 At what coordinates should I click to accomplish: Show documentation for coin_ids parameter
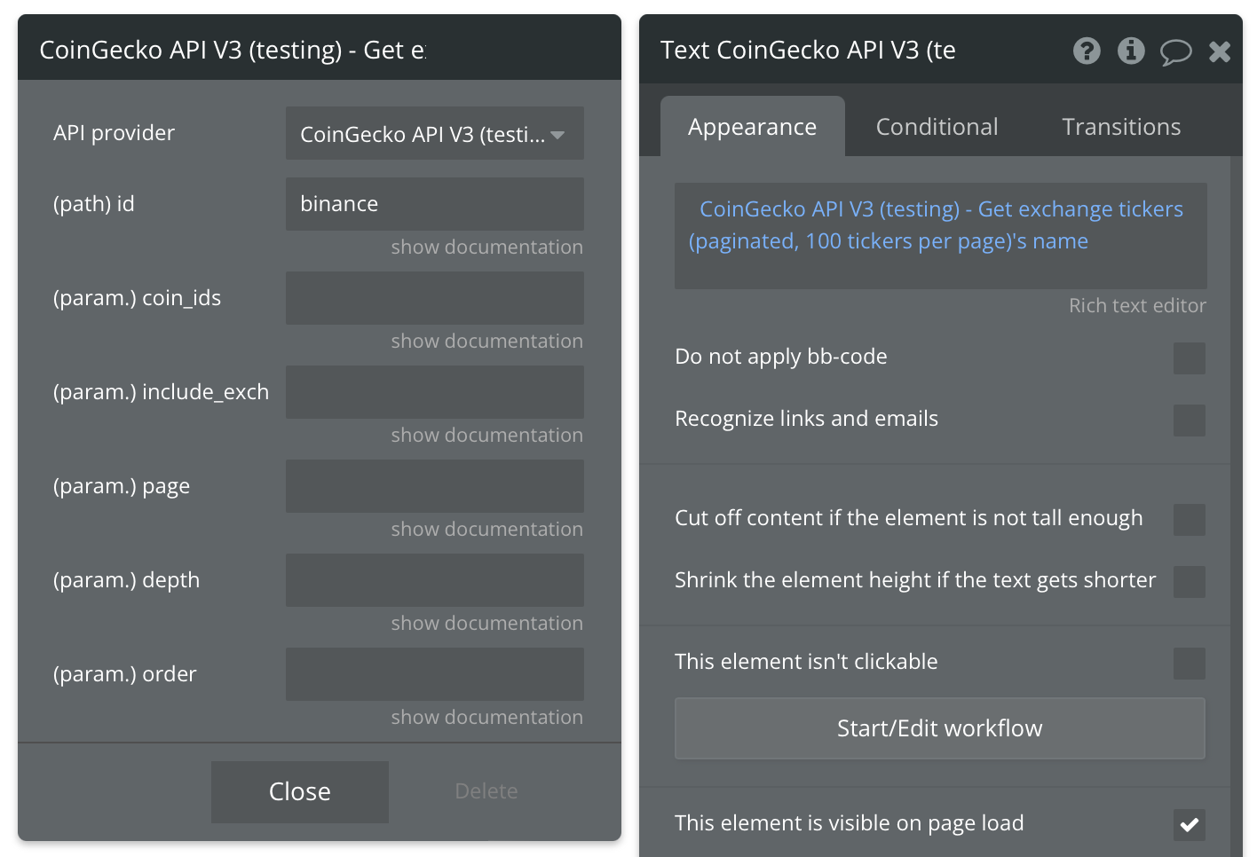[486, 342]
